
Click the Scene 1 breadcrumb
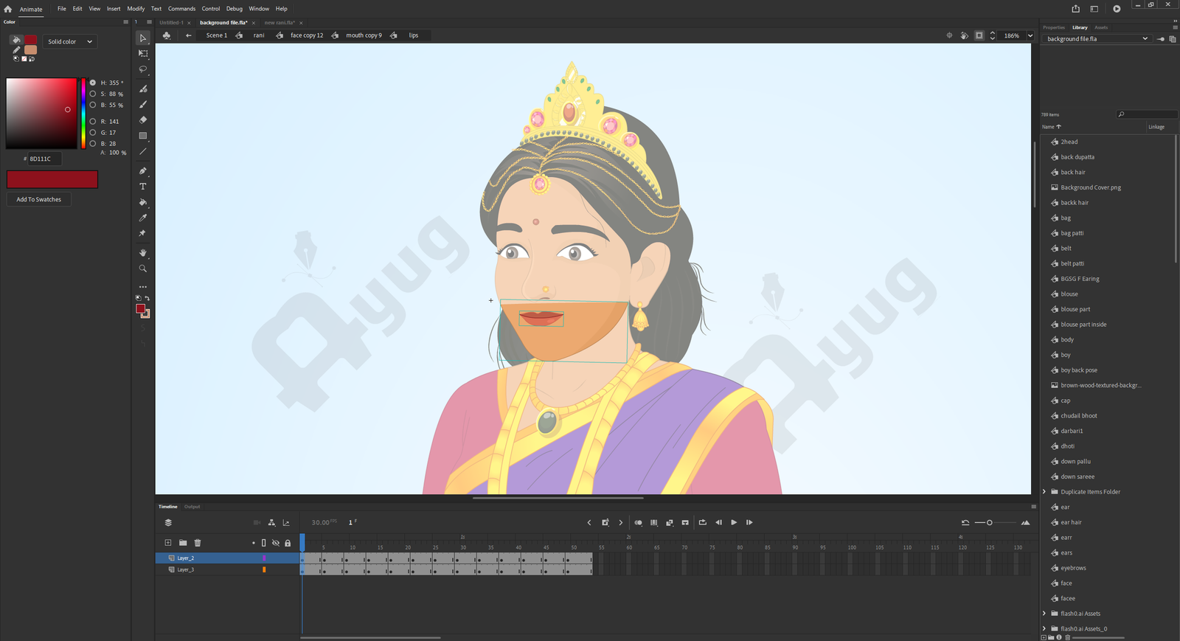[216, 35]
